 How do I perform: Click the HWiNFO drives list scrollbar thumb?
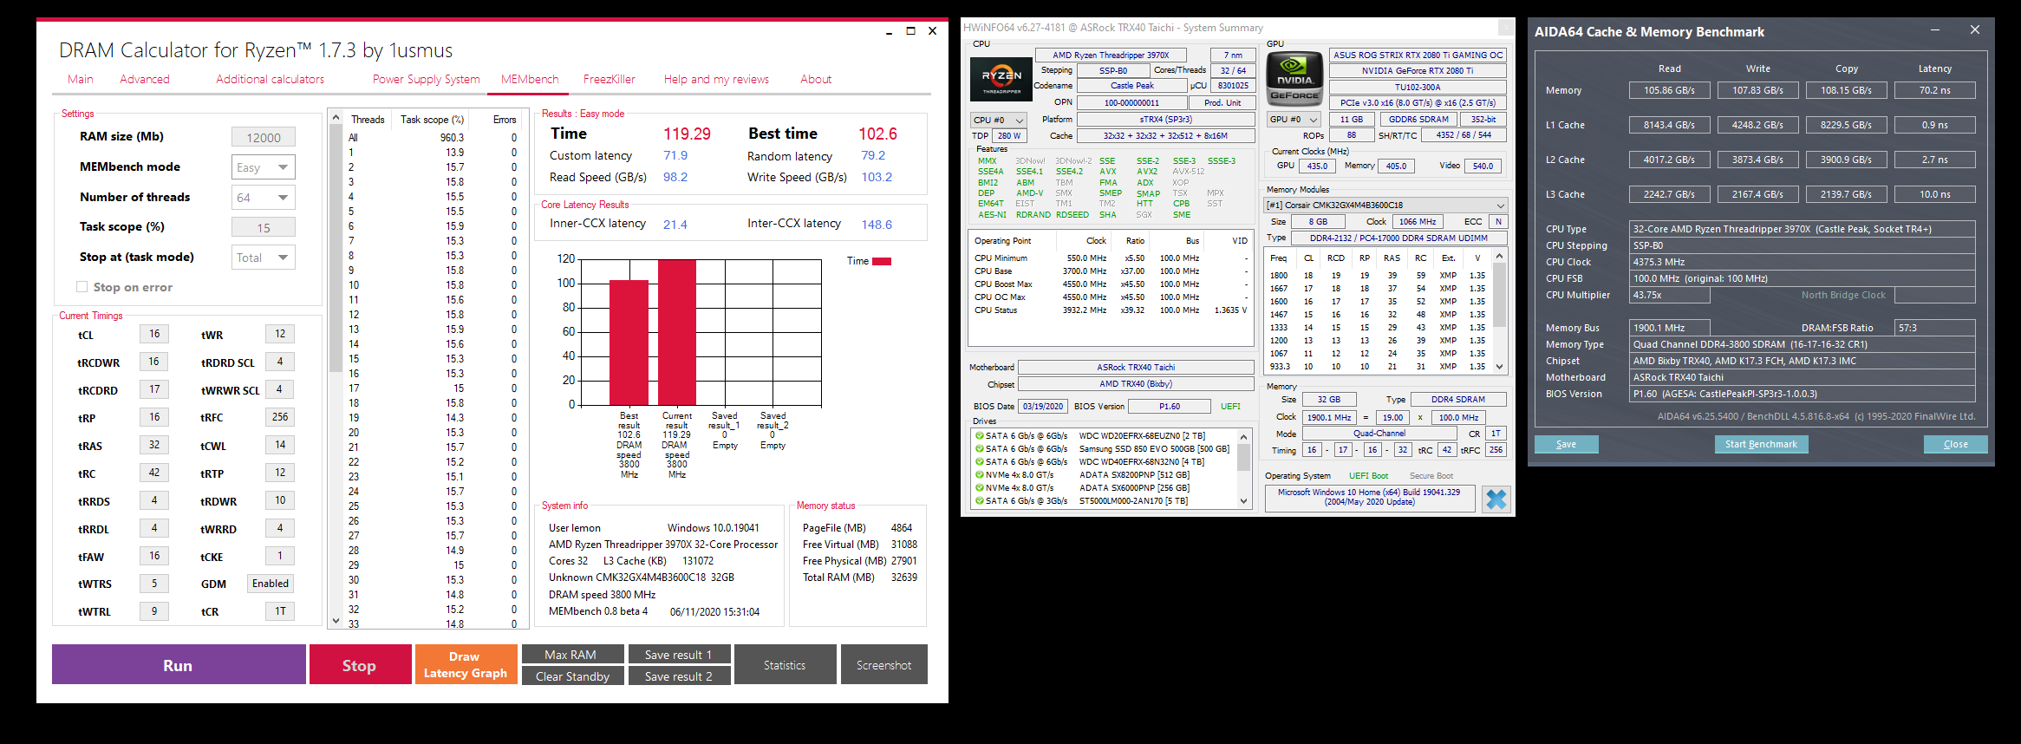pos(1243,457)
